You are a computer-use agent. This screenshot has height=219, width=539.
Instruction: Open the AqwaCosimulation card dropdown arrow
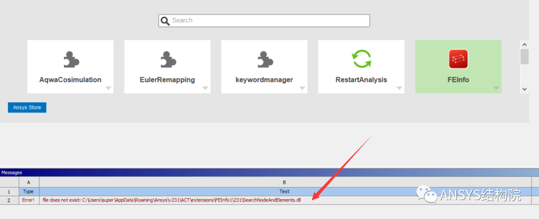point(108,88)
